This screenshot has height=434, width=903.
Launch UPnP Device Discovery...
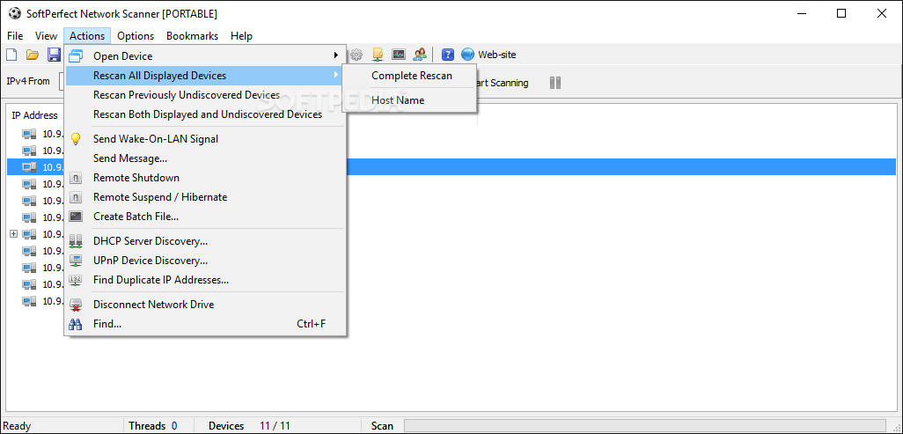(205, 261)
